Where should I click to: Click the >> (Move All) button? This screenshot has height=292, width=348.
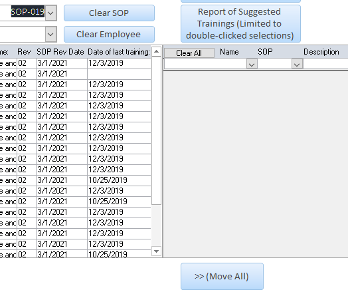(x=222, y=276)
